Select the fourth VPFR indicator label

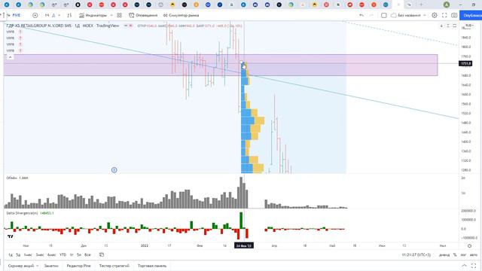pyautogui.click(x=10, y=50)
